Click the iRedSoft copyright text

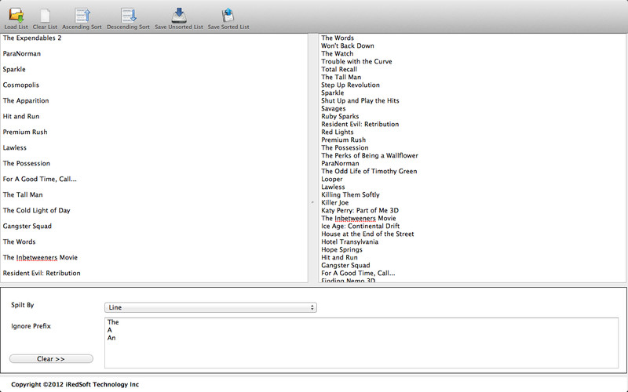click(x=75, y=384)
